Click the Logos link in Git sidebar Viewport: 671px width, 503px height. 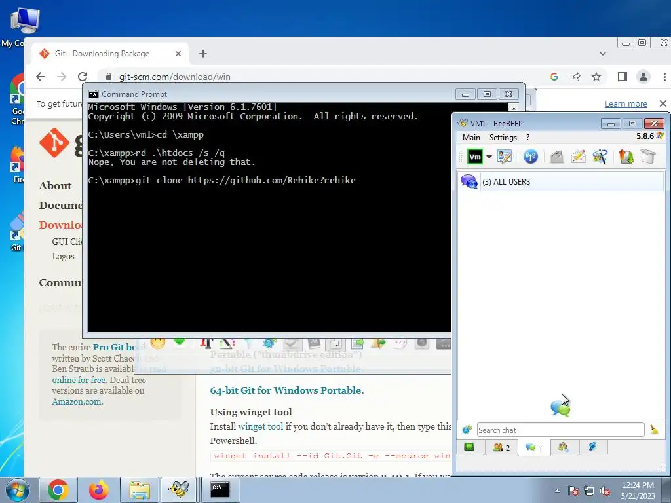coord(64,256)
